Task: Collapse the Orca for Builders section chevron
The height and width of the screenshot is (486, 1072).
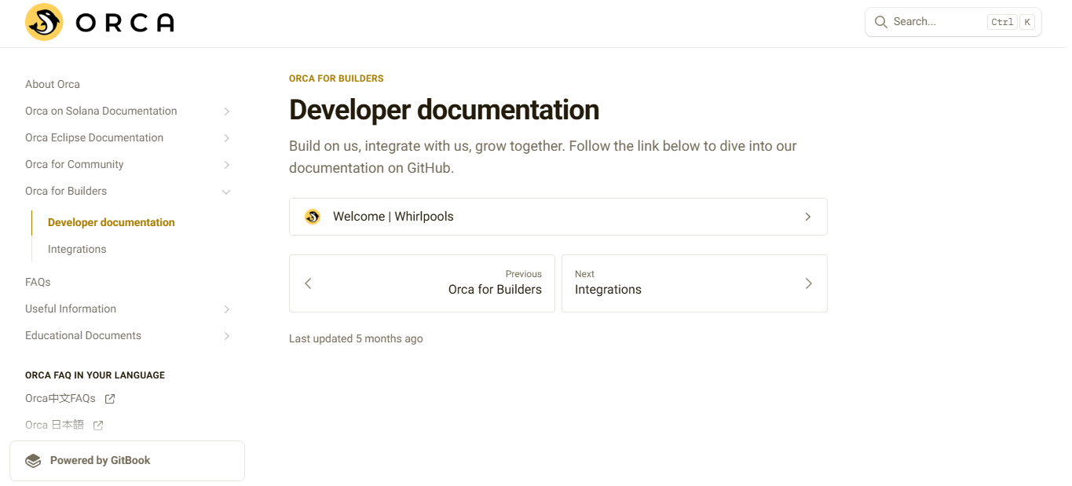Action: coord(226,192)
